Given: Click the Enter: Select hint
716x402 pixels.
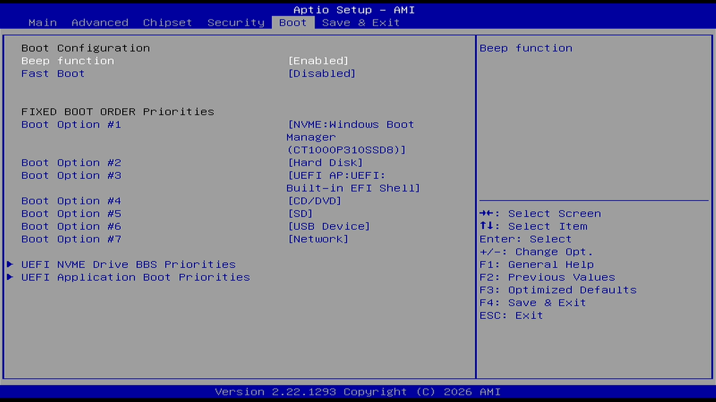Looking at the screenshot, I should (x=525, y=239).
